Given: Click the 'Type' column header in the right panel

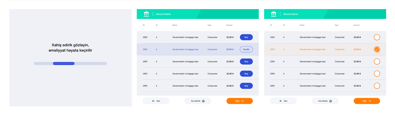Looking at the screenshot, I should 337,25.
